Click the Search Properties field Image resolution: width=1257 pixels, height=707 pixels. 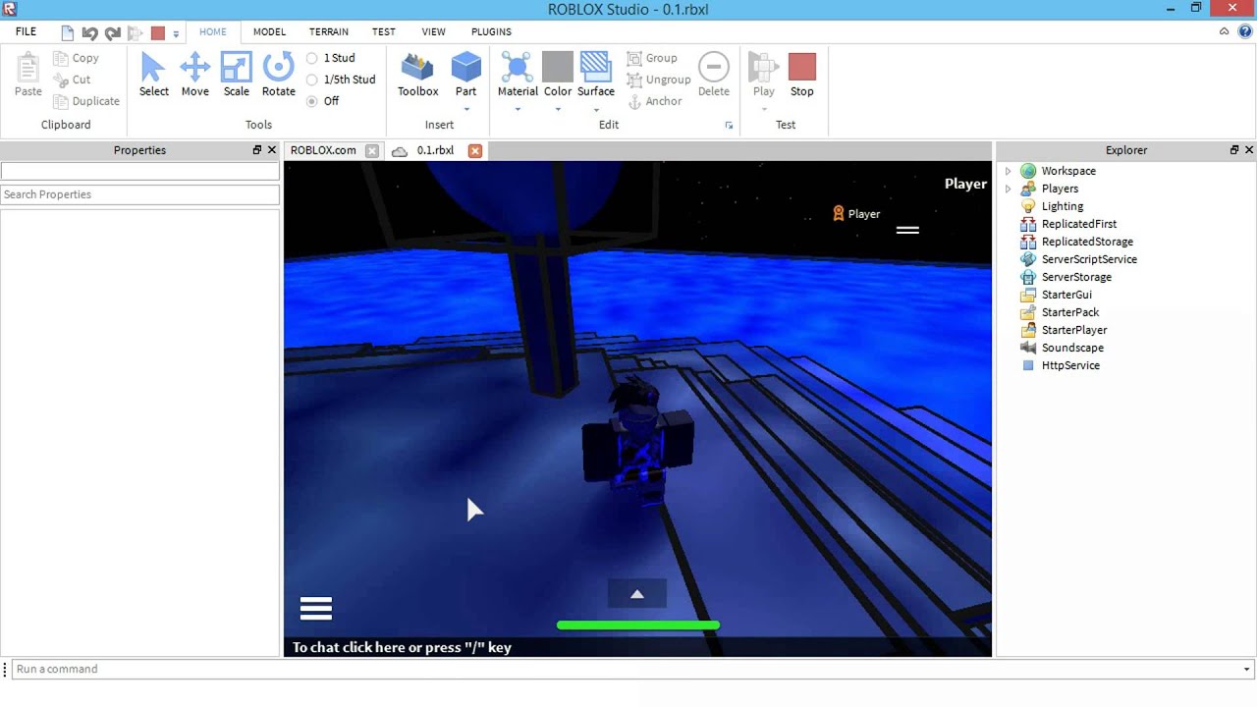pos(139,194)
